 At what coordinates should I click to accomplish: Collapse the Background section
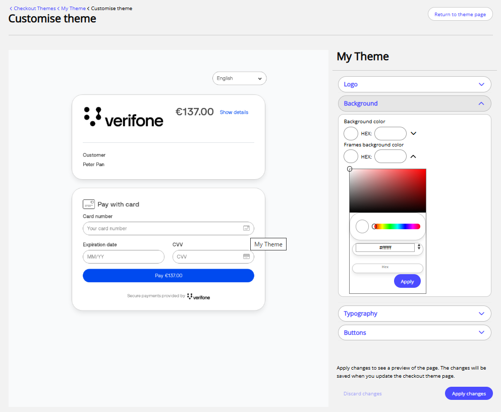click(x=414, y=104)
